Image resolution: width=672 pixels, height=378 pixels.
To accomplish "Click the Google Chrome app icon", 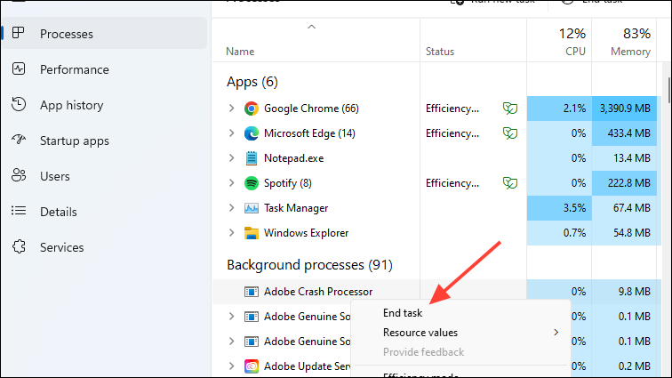I will tap(252, 109).
